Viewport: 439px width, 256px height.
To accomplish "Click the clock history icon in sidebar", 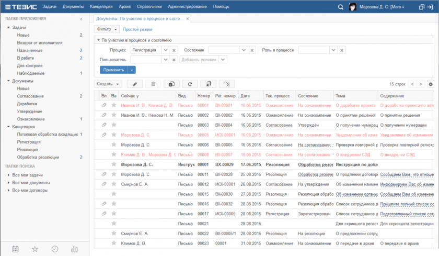I will [55, 249].
